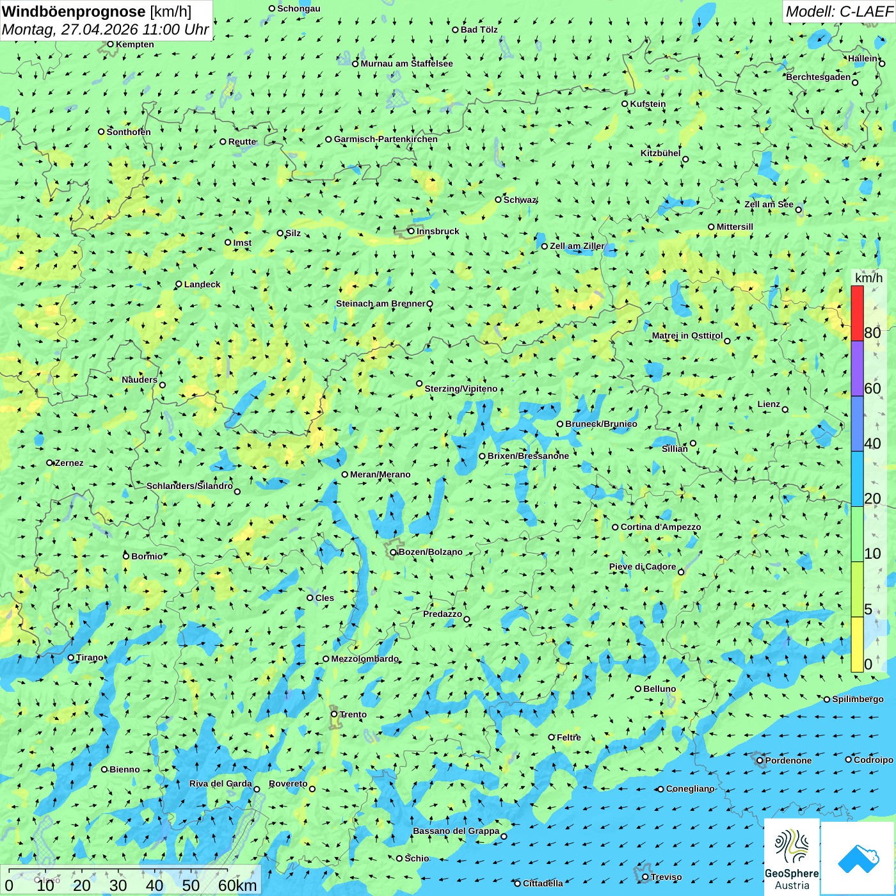The height and width of the screenshot is (896, 896).
Task: Click the 'Steinach am Brenner' label
Action: (x=380, y=303)
